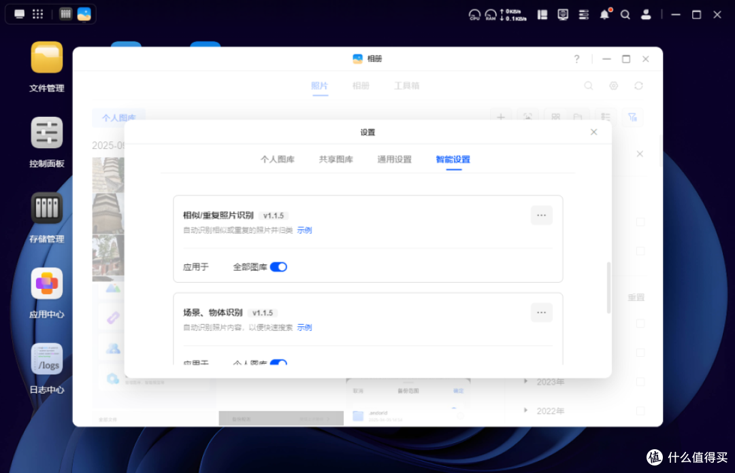This screenshot has height=473, width=735.
Task: Click the 重置 button in filter panel
Action: tap(636, 298)
